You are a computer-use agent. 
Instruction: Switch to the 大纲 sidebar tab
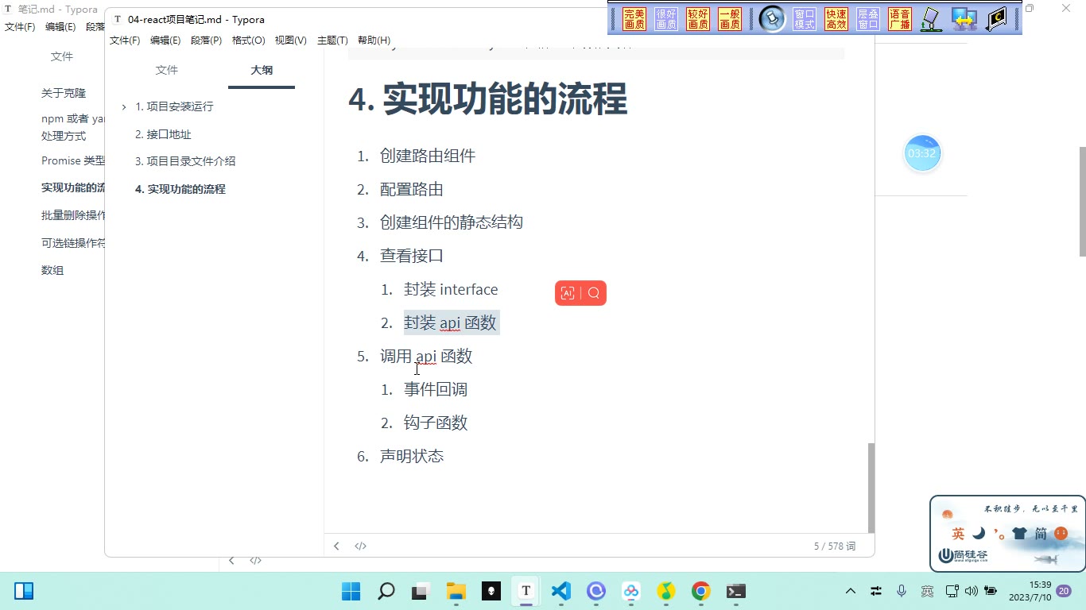262,70
